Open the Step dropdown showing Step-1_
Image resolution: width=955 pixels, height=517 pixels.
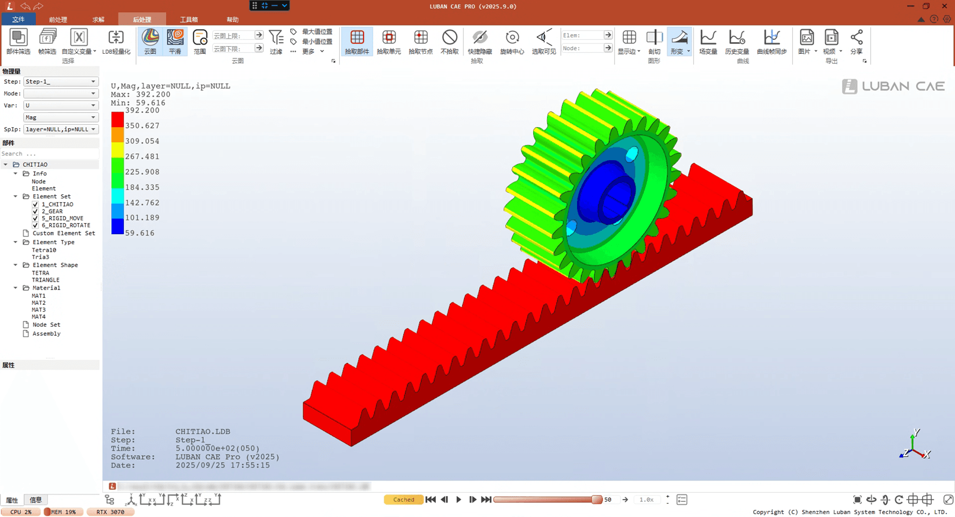pos(60,82)
